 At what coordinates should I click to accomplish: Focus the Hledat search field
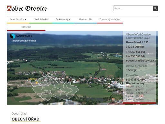[133, 8]
